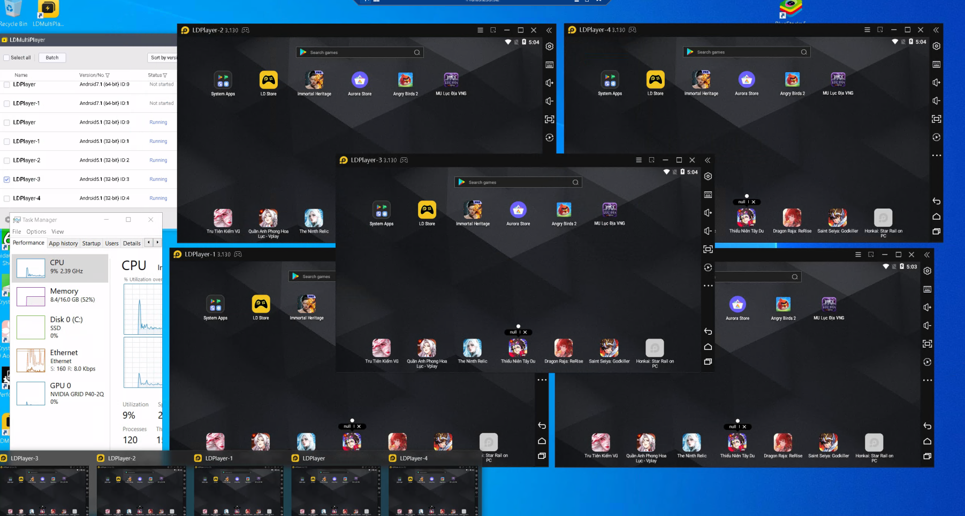Collapse the LDPlayer-3 sidebar with double chevron
This screenshot has height=516, width=965.
[708, 160]
